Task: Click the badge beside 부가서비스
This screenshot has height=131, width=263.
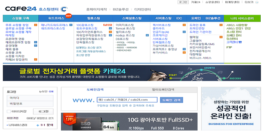Action: point(184,53)
